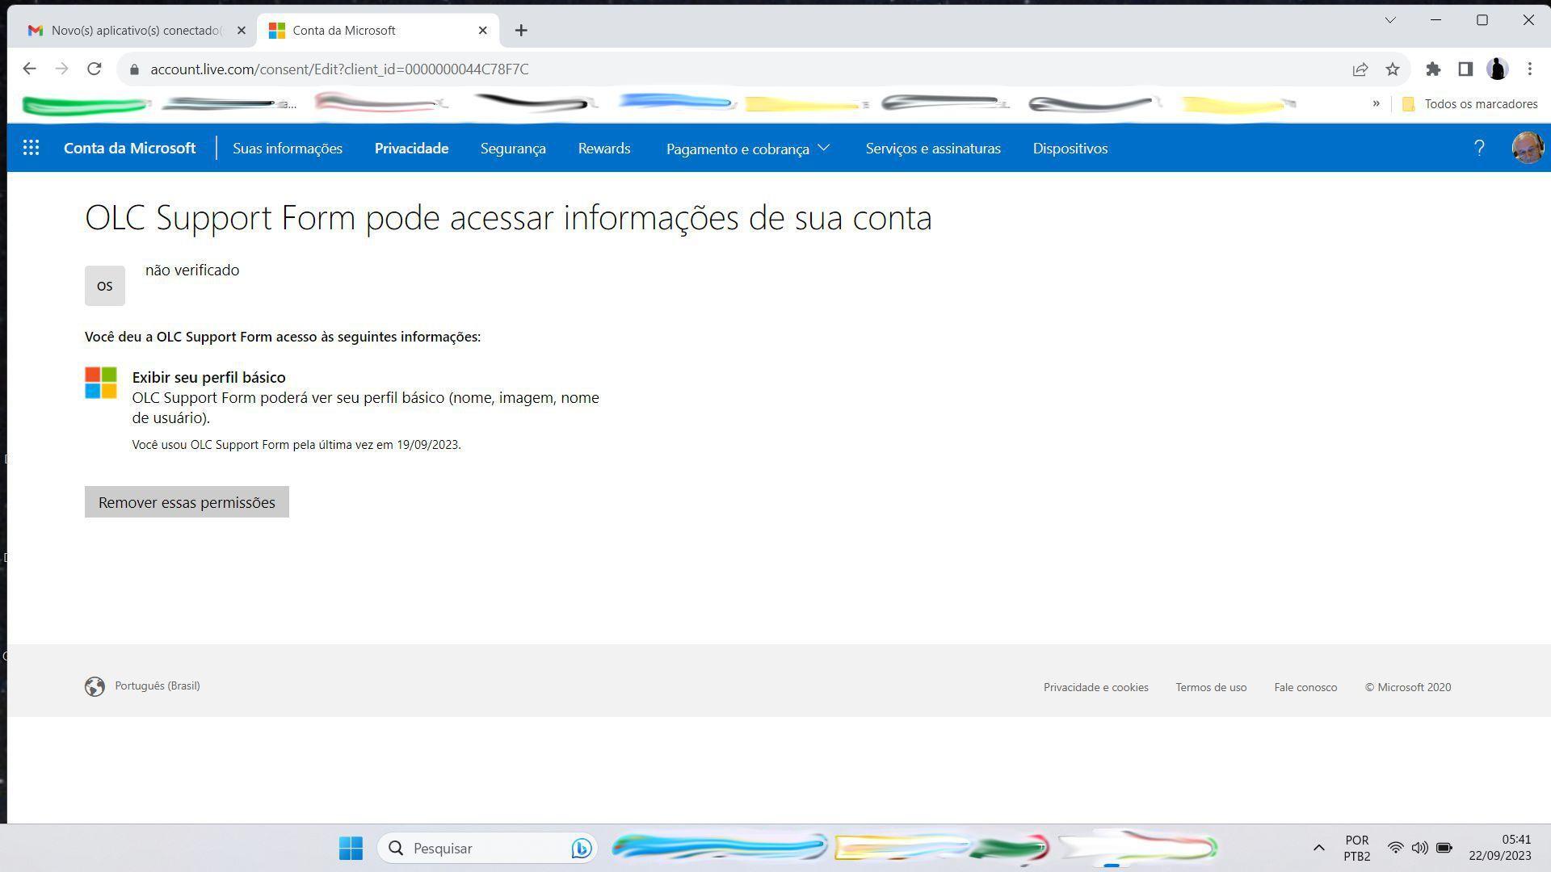Click the não verificado label

[x=192, y=270]
